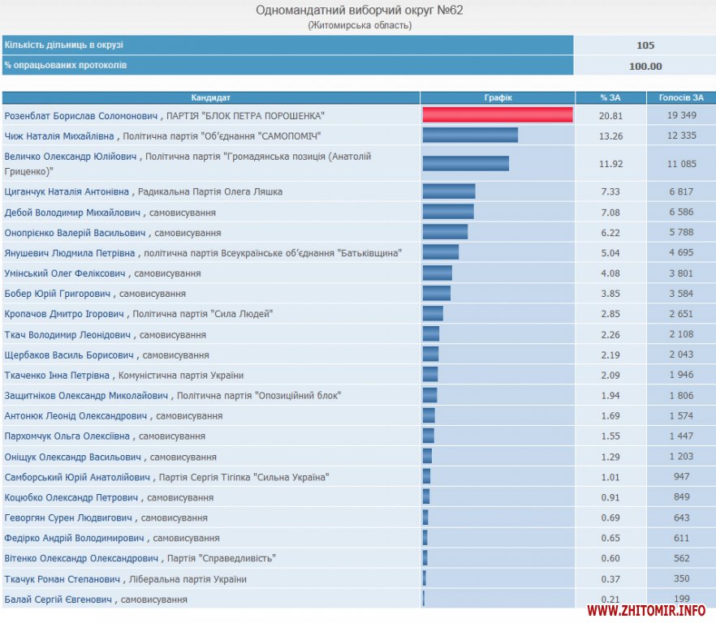716x623 pixels.
Task: Click Ткаченко Інна Петрівна name link
Action: (x=57, y=376)
